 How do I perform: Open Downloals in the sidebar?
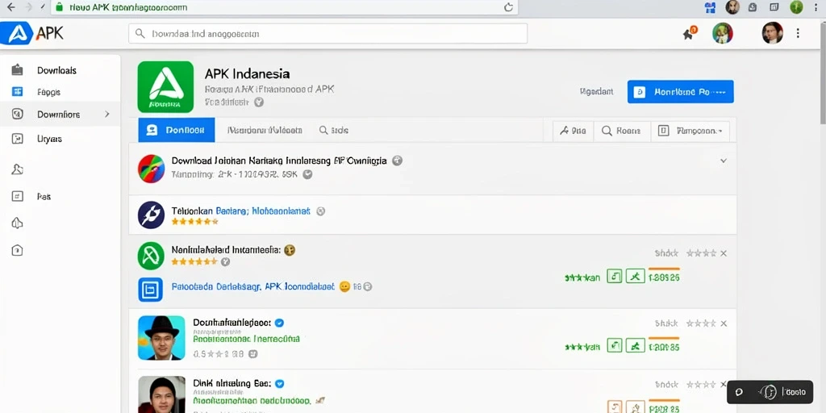coord(56,71)
